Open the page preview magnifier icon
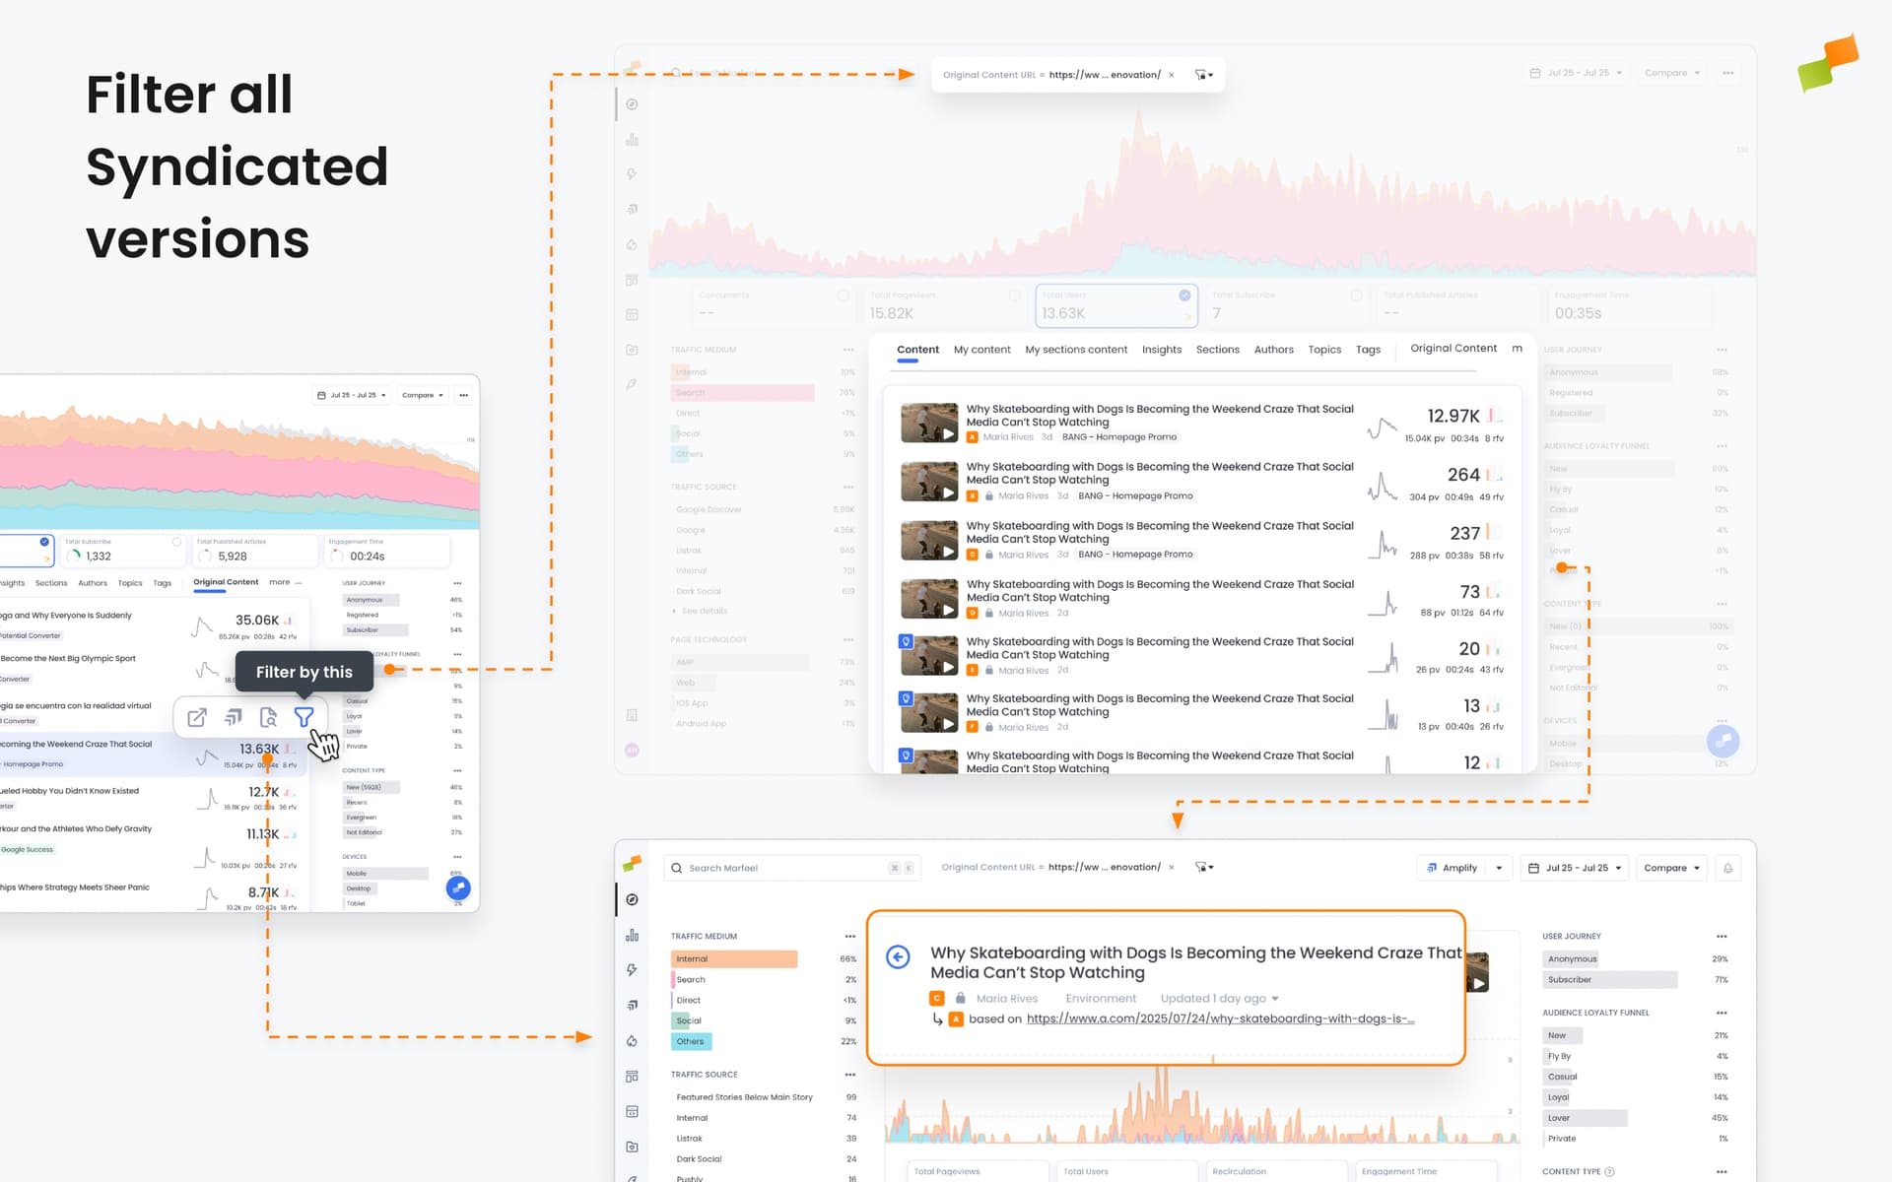The height and width of the screenshot is (1182, 1892). pos(268,717)
